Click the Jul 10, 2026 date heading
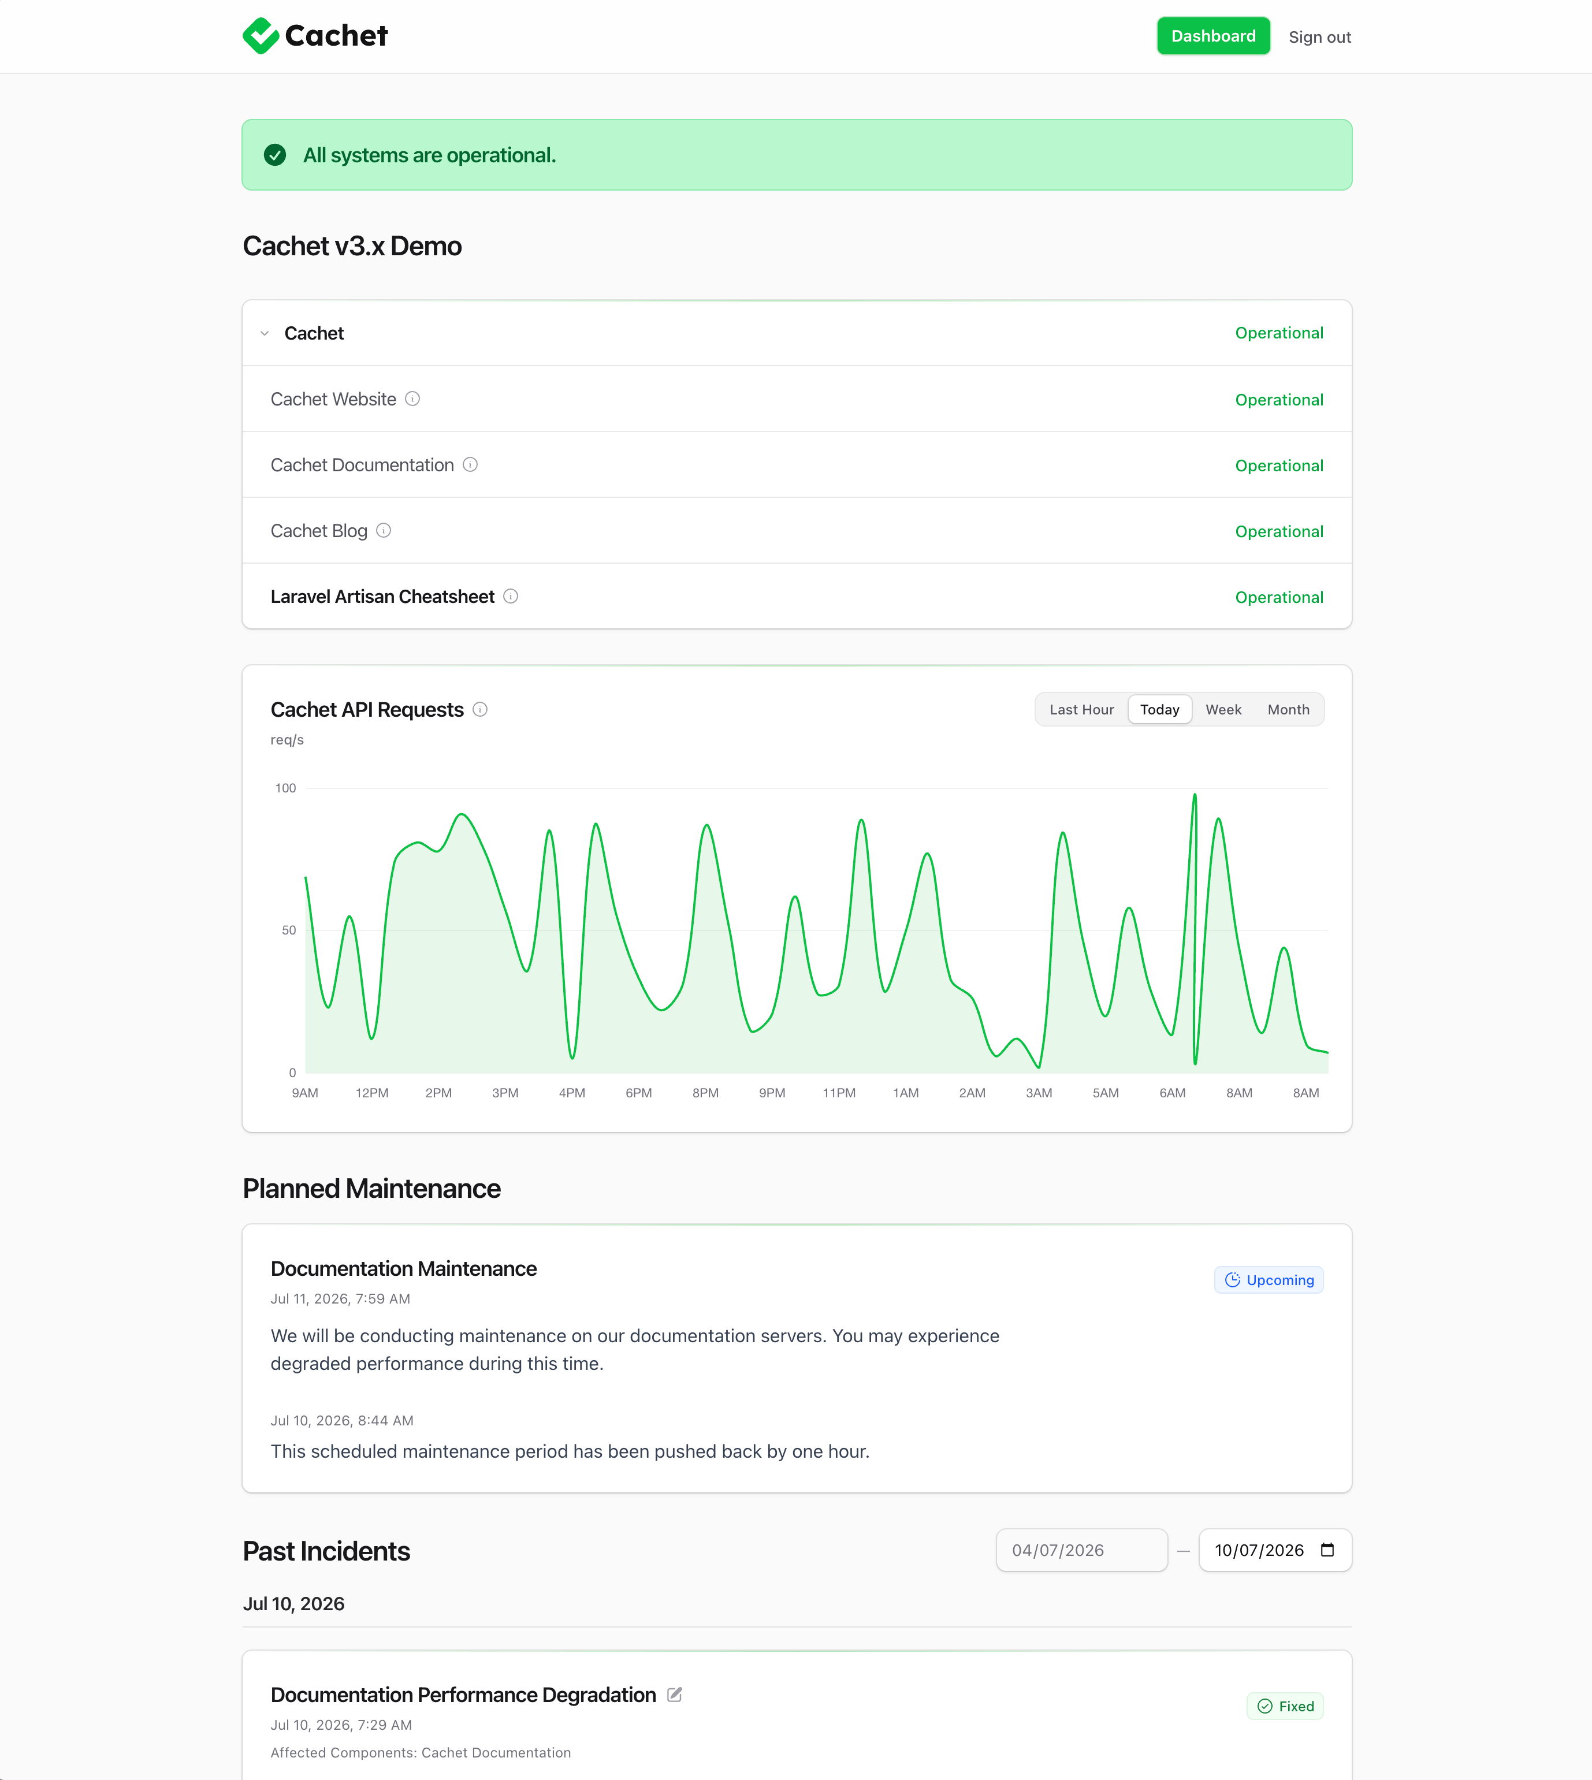The image size is (1592, 1780). coord(293,1603)
